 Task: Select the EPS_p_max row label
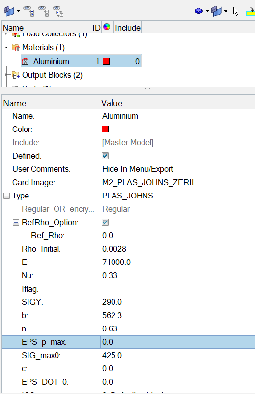(x=44, y=342)
